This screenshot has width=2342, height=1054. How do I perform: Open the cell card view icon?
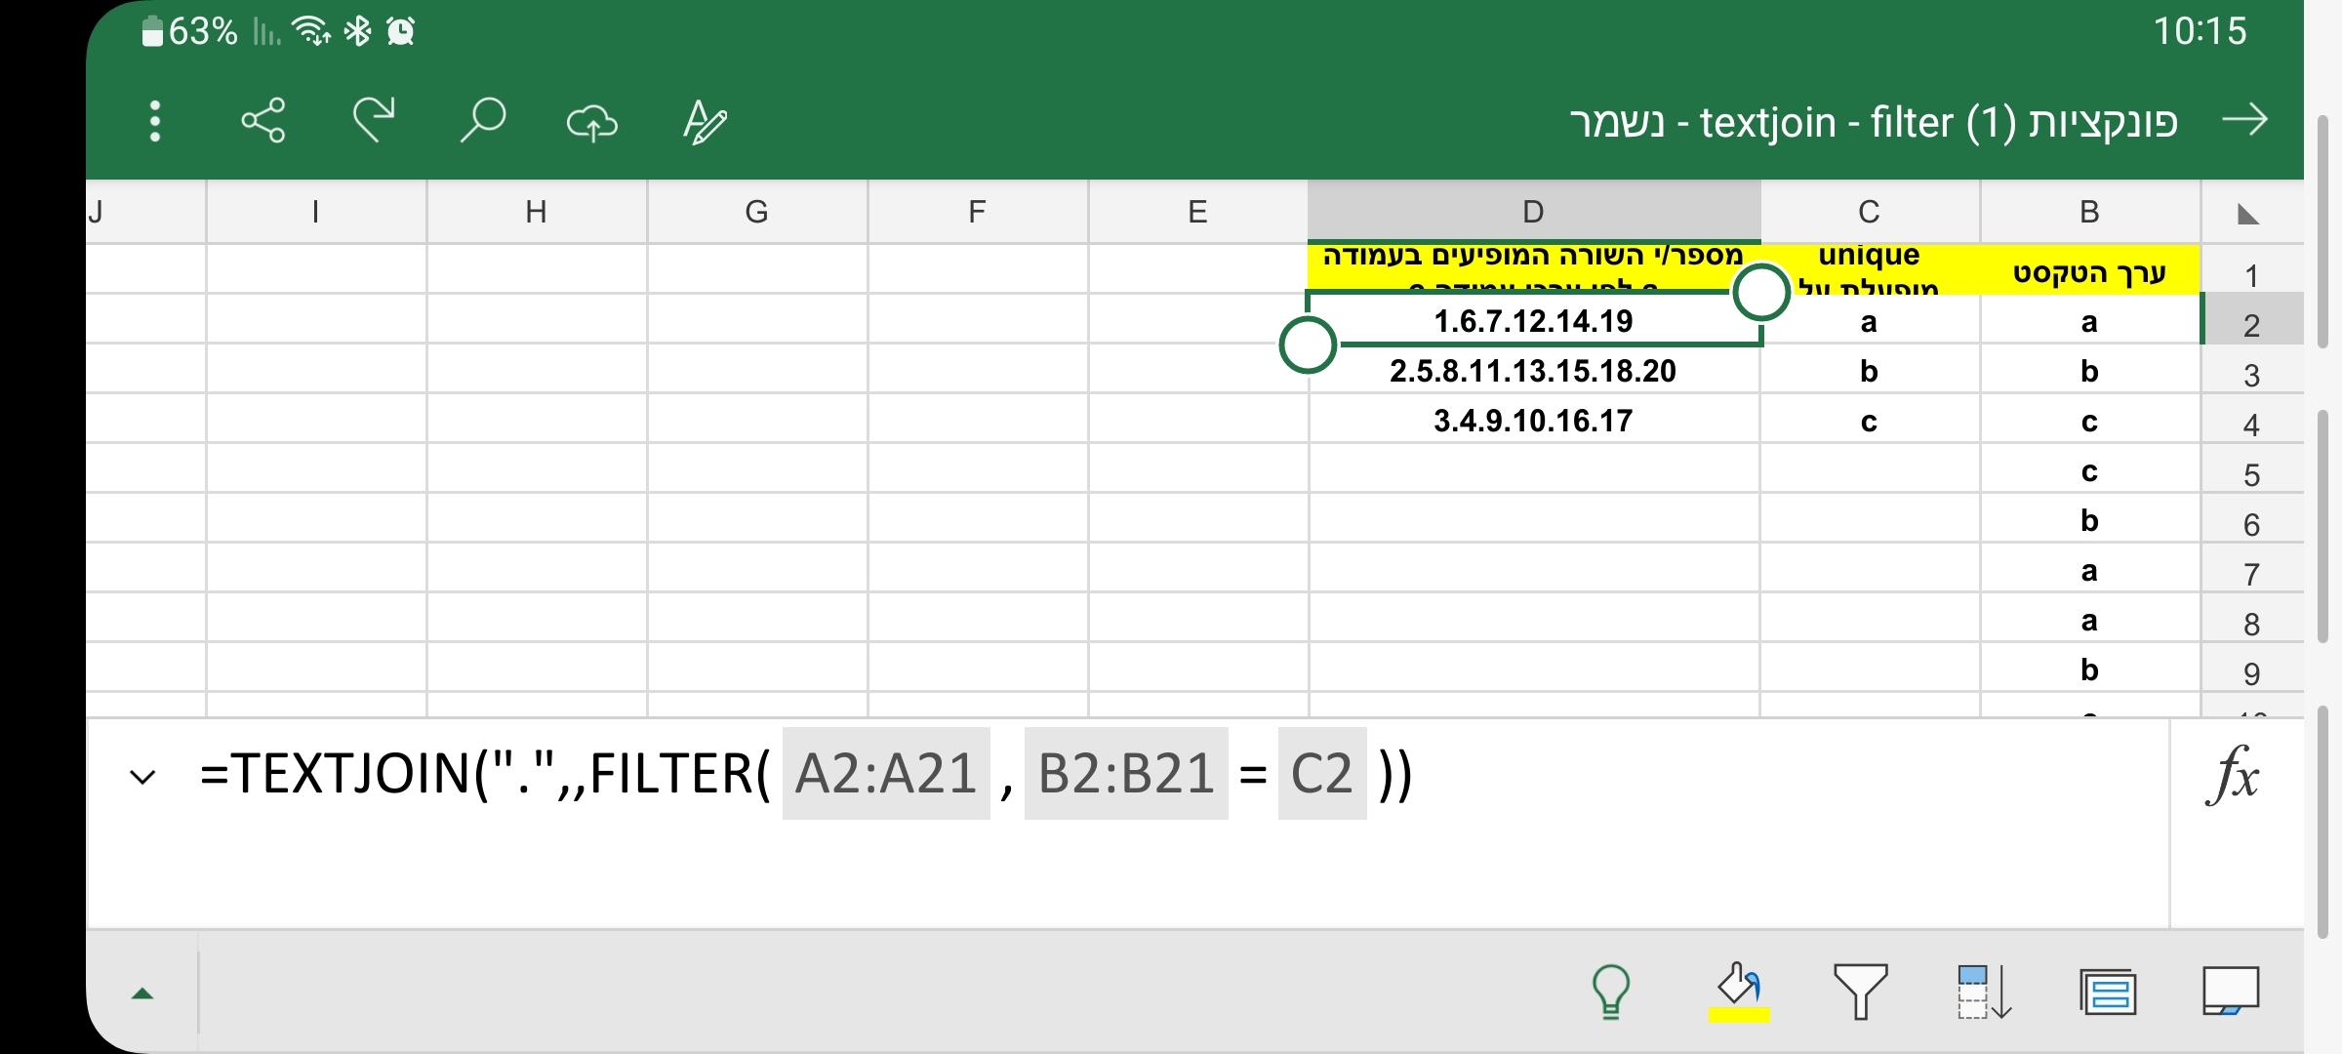click(x=2110, y=991)
